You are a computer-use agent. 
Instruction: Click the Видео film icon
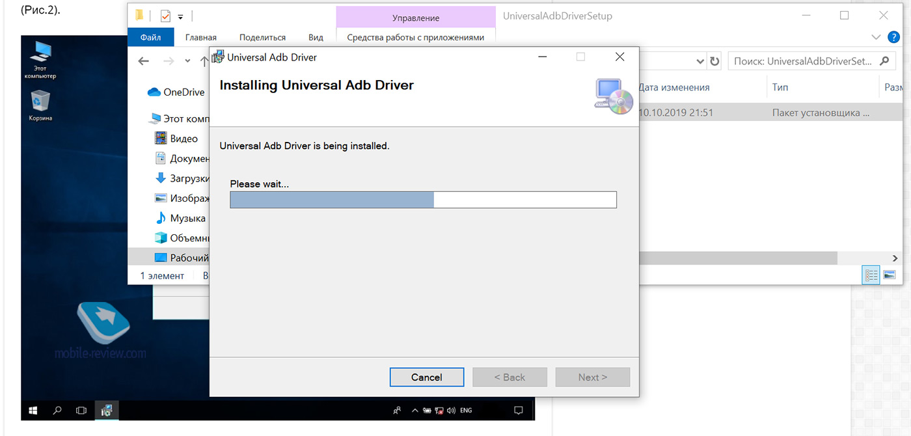pyautogui.click(x=161, y=138)
